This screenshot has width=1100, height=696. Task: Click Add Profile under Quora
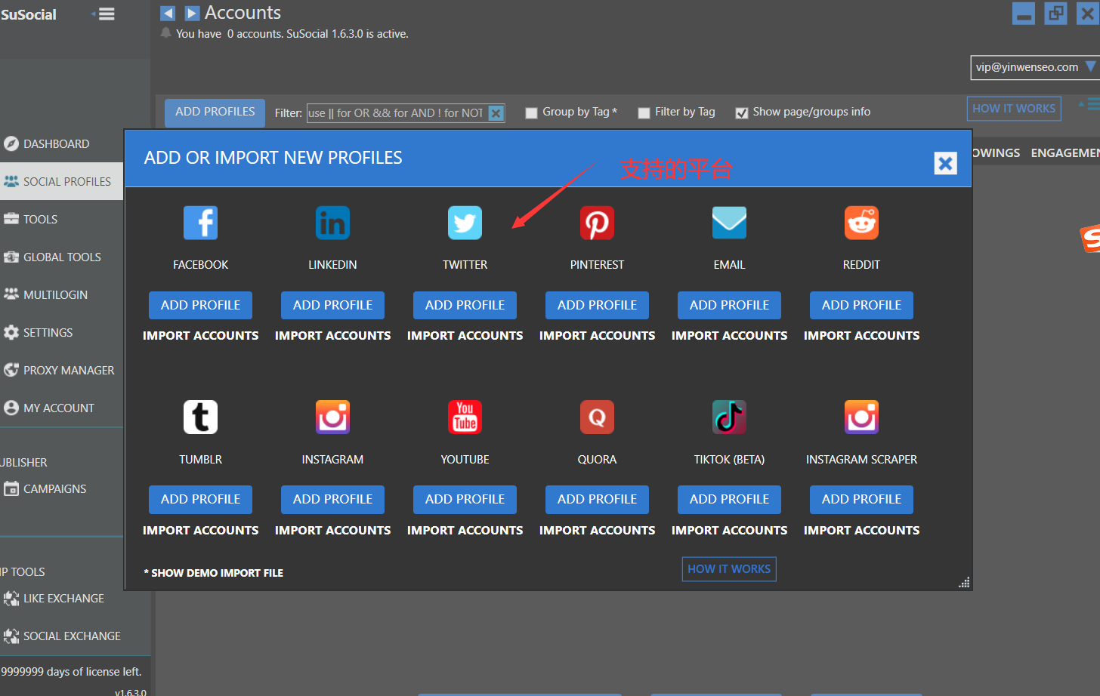[x=597, y=499]
